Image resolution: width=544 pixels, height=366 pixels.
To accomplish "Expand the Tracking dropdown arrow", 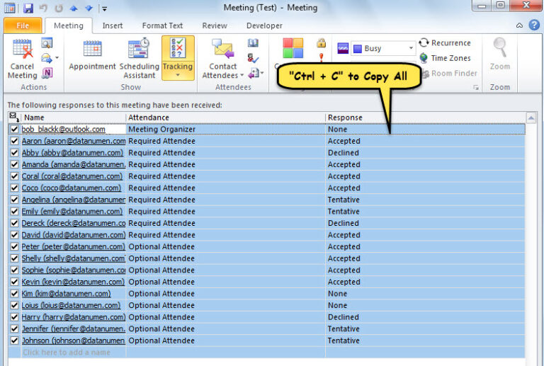I will [x=178, y=75].
